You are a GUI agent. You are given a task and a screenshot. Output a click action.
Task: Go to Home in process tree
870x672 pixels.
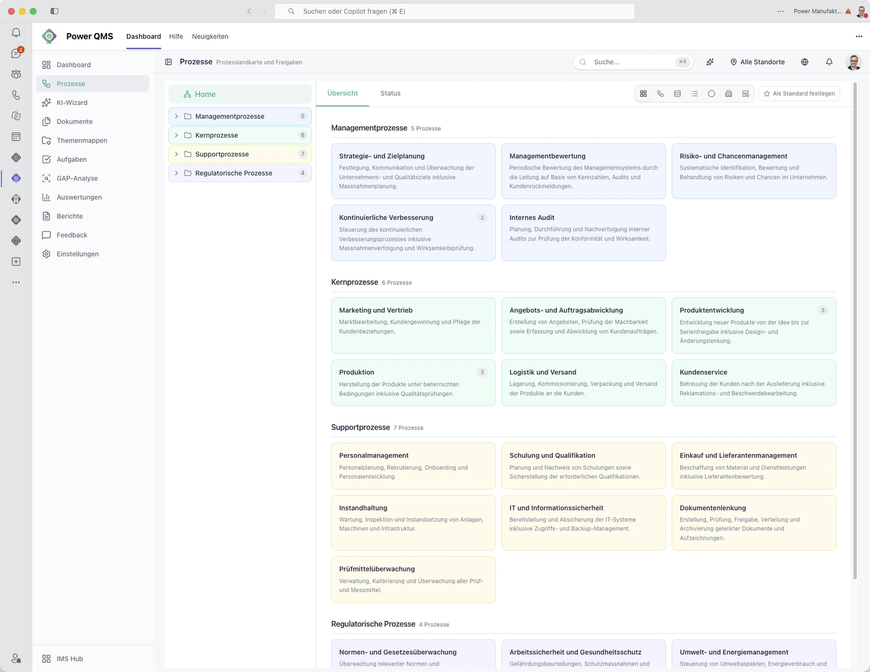[240, 94]
